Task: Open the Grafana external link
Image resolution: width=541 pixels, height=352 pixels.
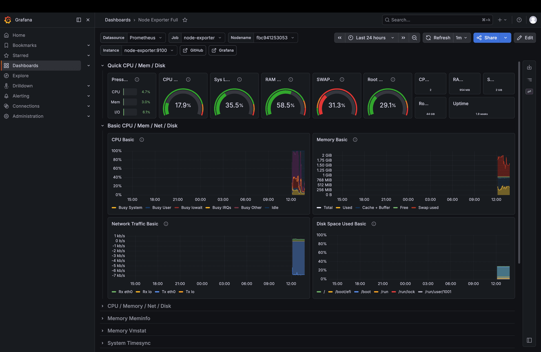Action: tap(223, 50)
